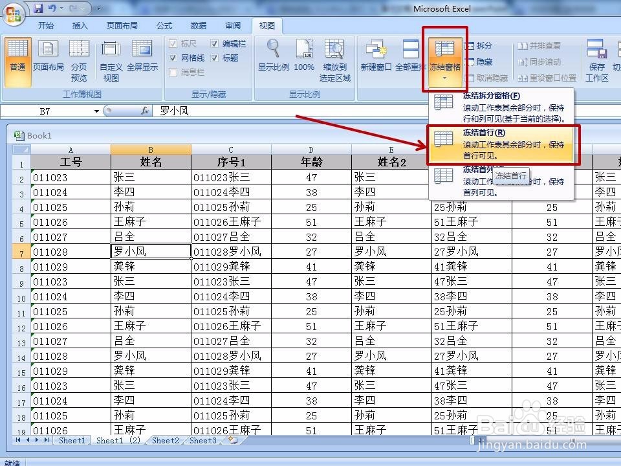Zoom to the selected region

(x=335, y=58)
